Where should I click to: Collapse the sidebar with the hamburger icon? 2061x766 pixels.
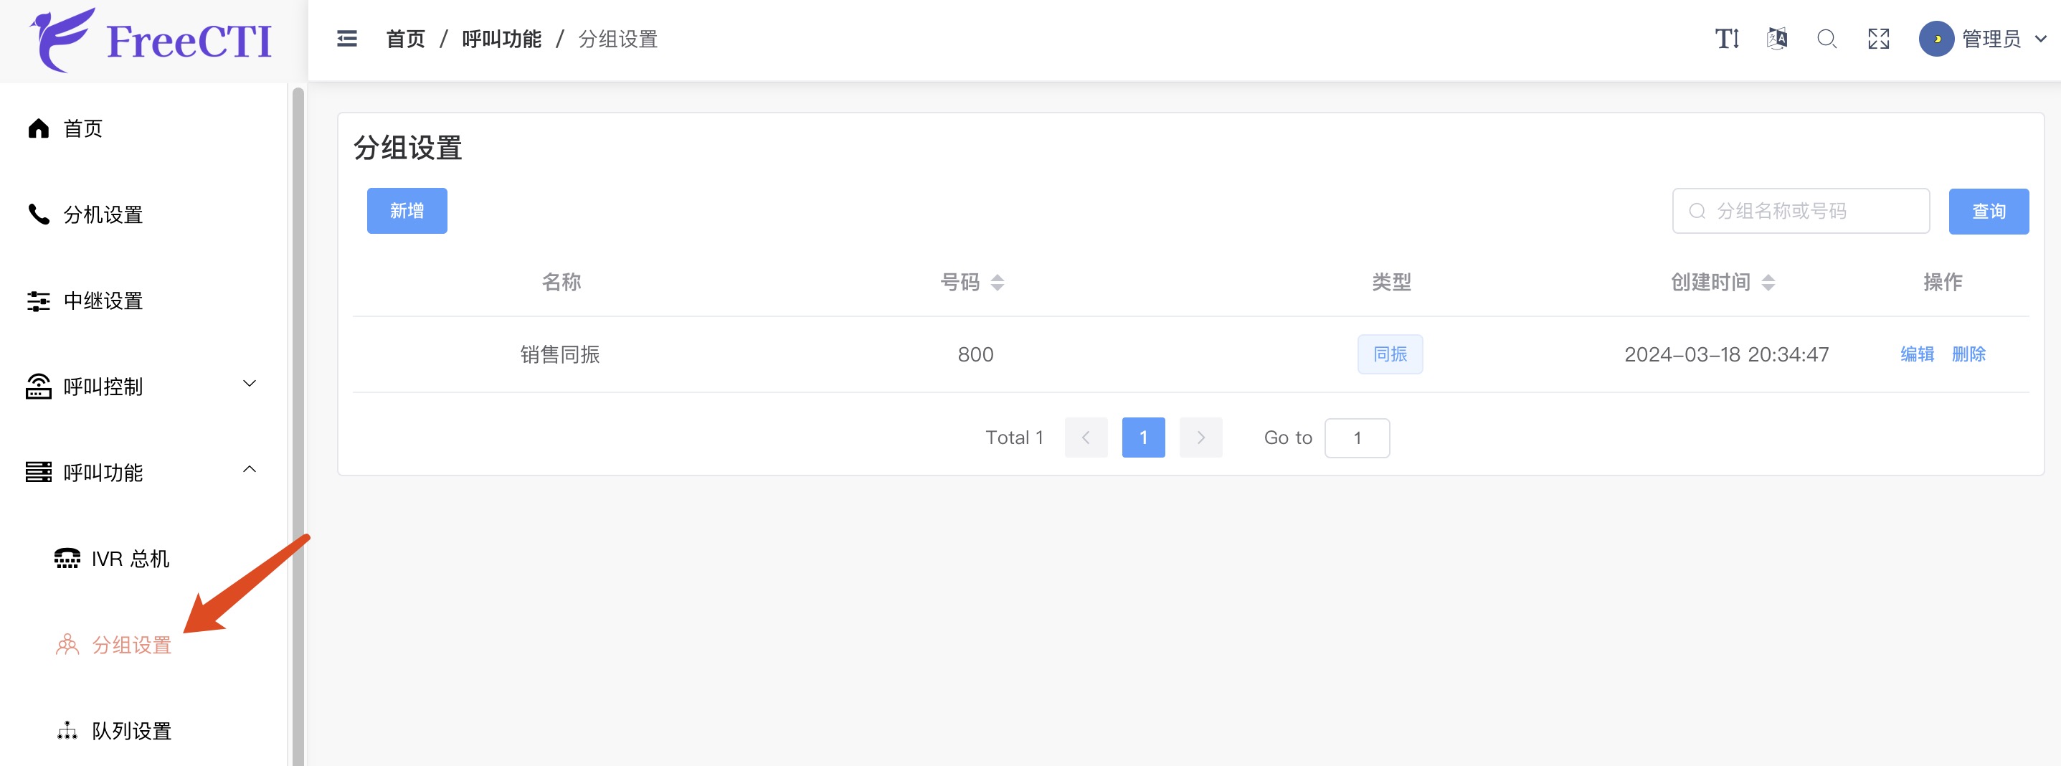(x=346, y=39)
